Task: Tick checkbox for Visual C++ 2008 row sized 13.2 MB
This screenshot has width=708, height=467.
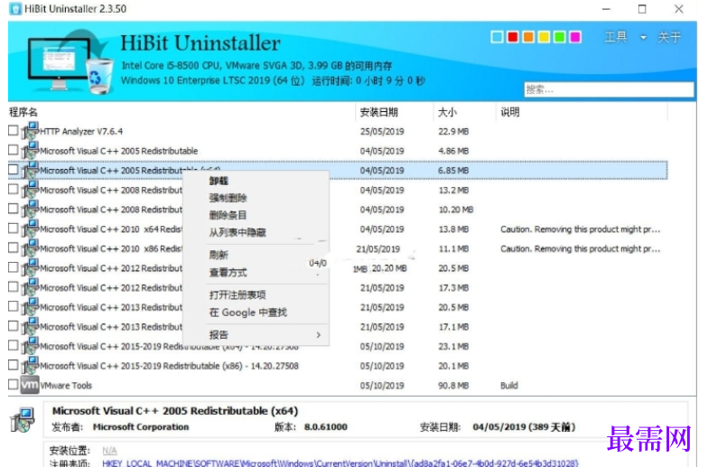Action: click(x=13, y=190)
